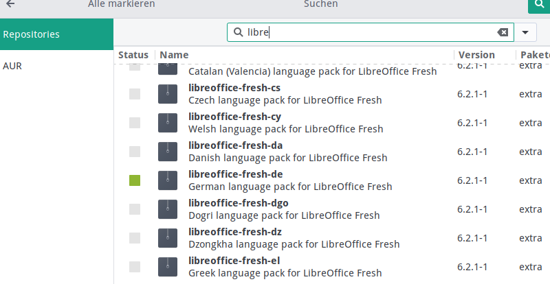Click version 6.2.1-1 of libreoffice-fresh-de
This screenshot has height=284, width=550.
coord(472,180)
